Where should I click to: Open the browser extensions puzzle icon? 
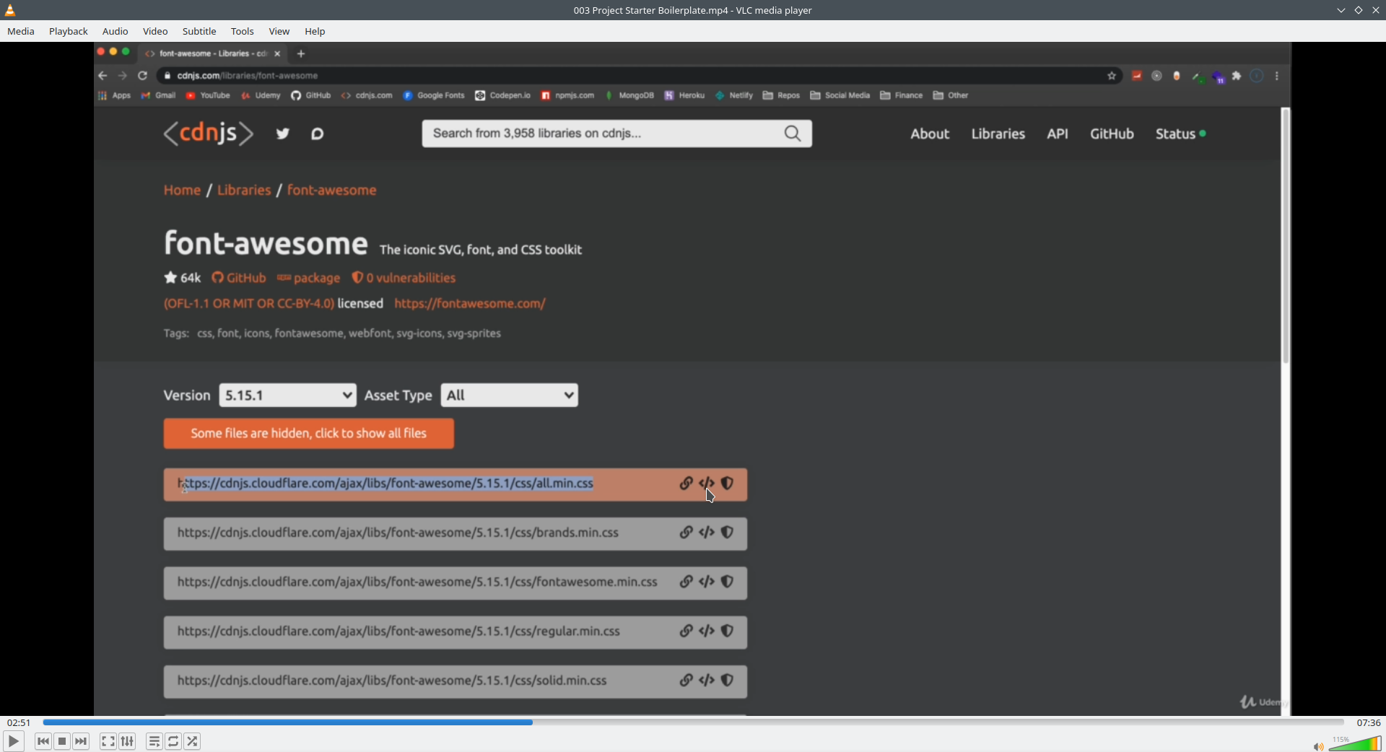tap(1237, 76)
